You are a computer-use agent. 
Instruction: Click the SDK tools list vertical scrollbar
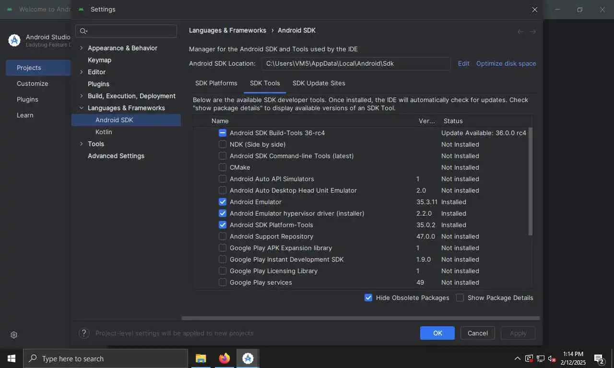(x=531, y=182)
